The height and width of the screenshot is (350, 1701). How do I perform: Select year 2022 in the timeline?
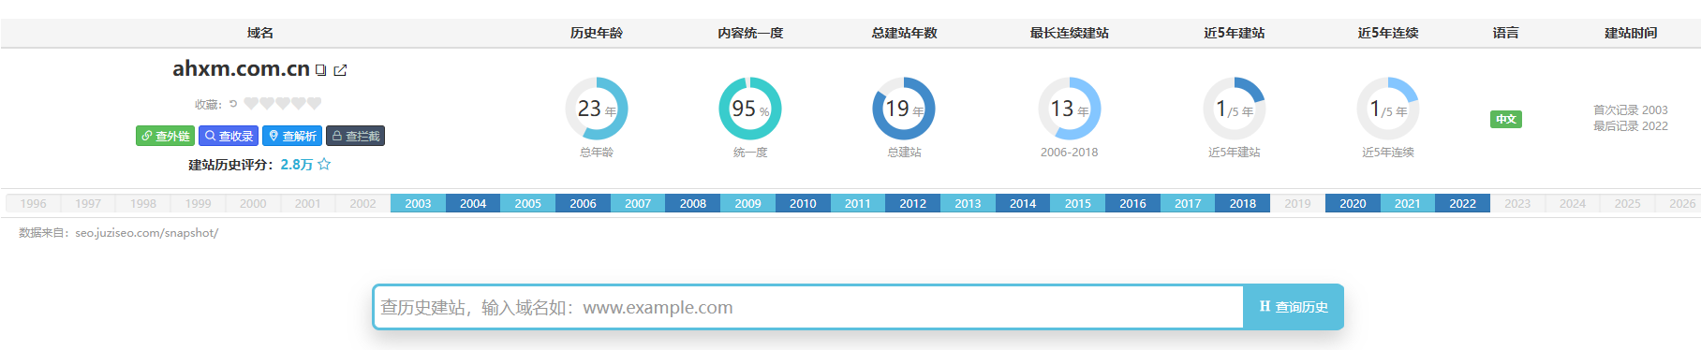[x=1462, y=203]
